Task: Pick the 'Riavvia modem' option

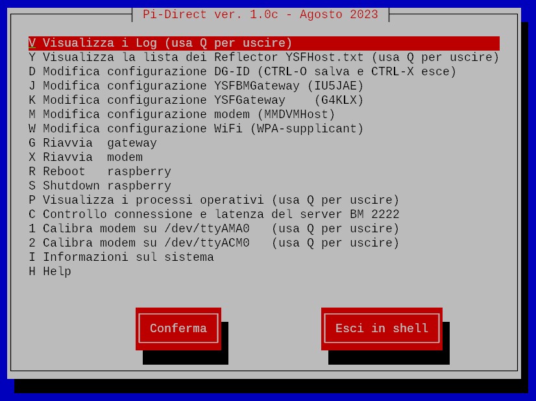Action: tap(86, 158)
